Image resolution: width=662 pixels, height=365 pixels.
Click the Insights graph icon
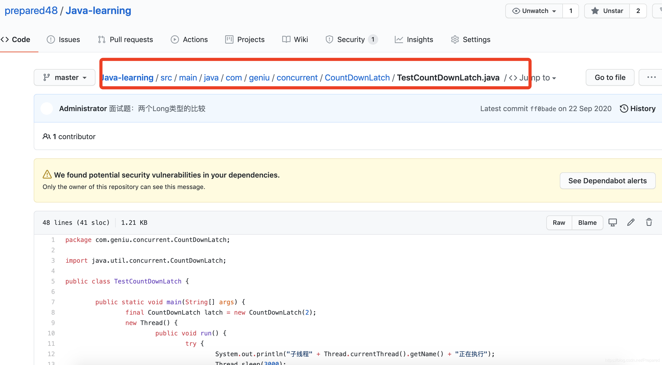[399, 39]
